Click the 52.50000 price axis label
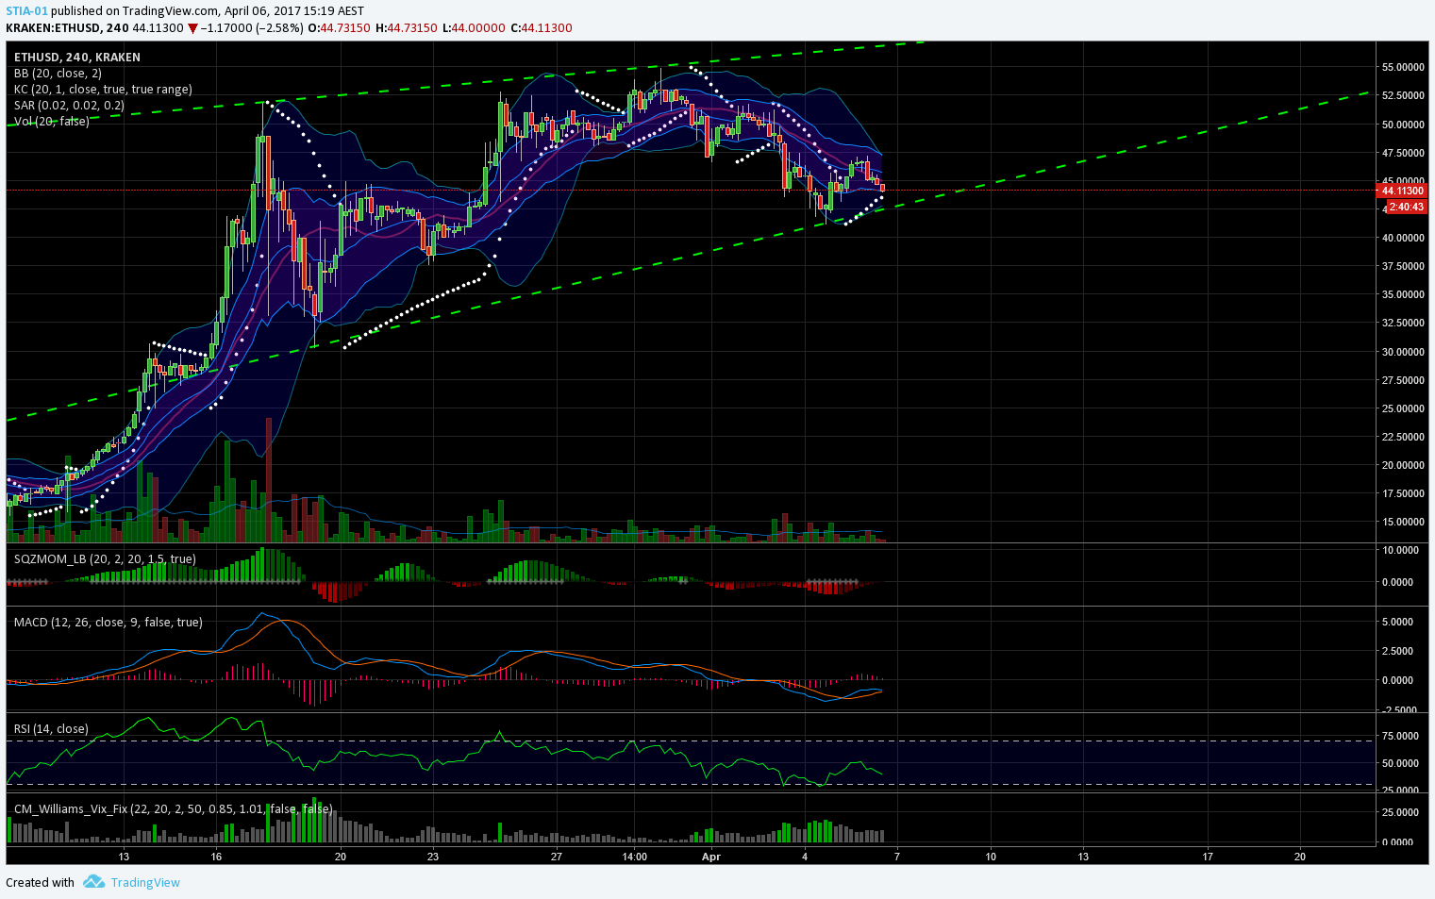This screenshot has height=899, width=1435. tap(1404, 96)
